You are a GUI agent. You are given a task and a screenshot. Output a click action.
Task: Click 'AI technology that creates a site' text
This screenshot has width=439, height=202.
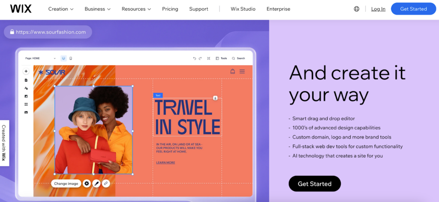coord(337,156)
